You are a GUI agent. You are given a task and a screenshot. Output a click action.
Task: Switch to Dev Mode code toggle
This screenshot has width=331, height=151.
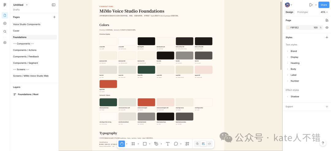coord(209,144)
